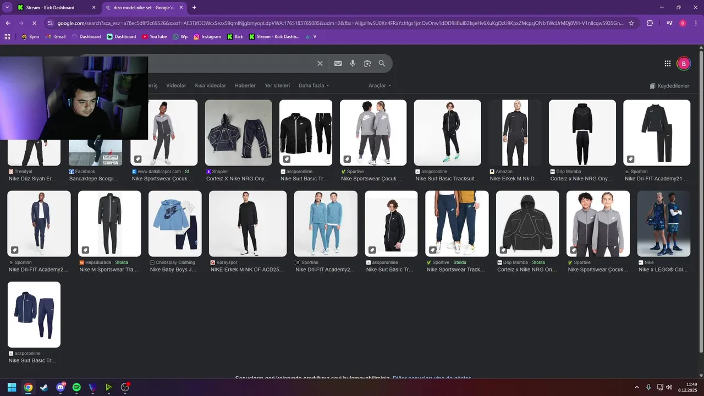
Task: Click the Trendyol Nike Düz Siyah title
Action: [32, 179]
